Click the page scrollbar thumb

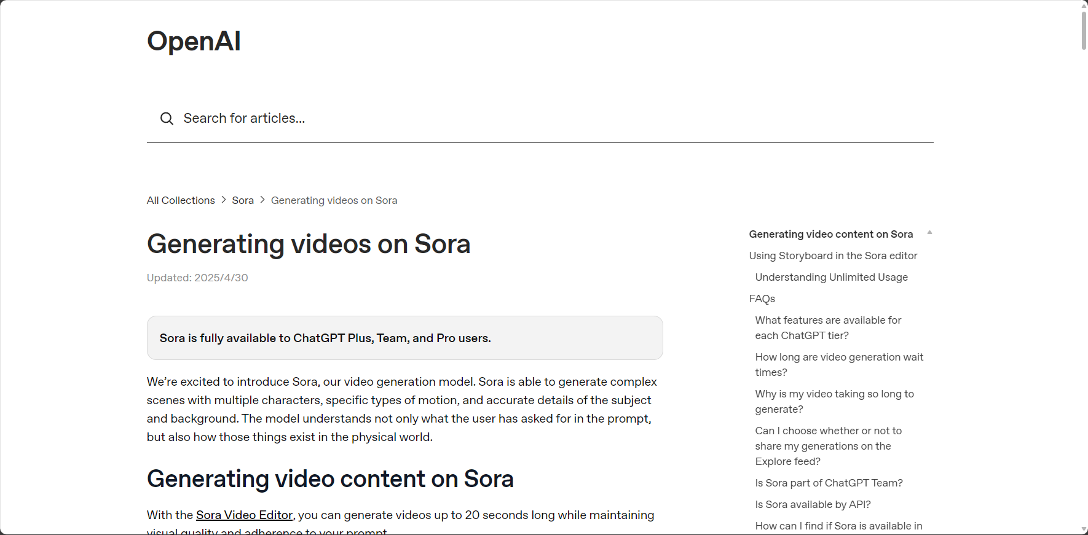(1084, 29)
